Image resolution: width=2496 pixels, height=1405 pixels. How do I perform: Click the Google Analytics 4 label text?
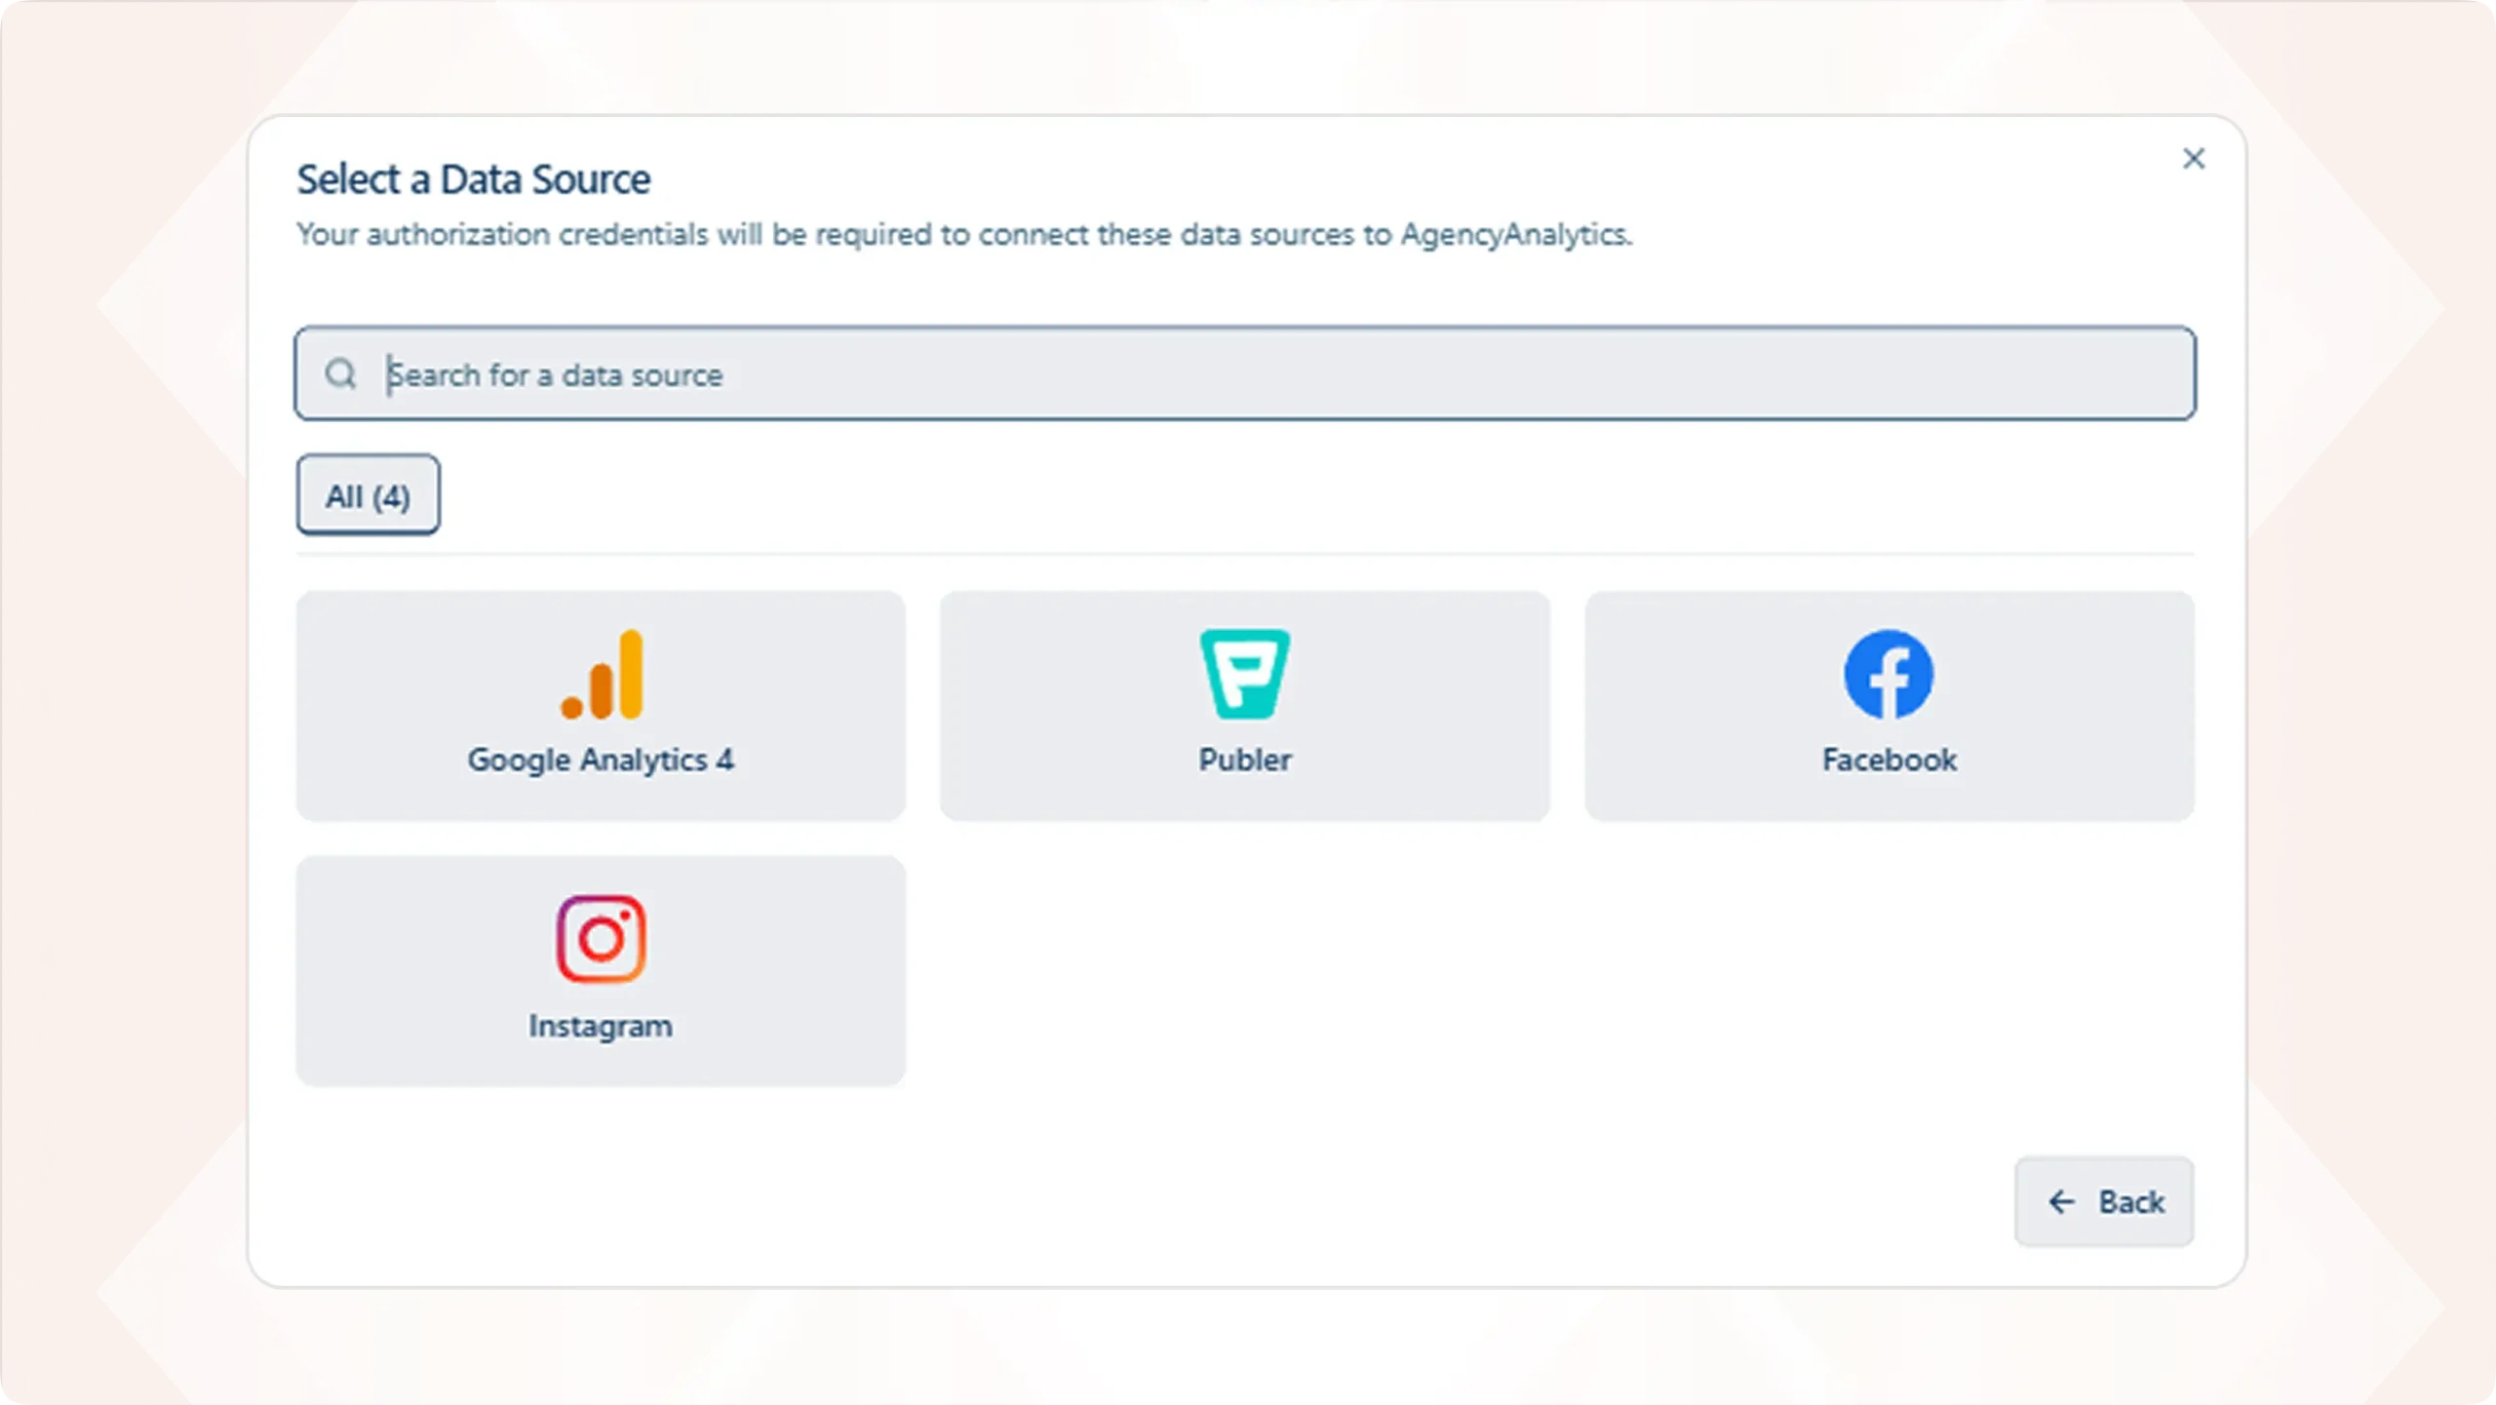pyautogui.click(x=601, y=760)
